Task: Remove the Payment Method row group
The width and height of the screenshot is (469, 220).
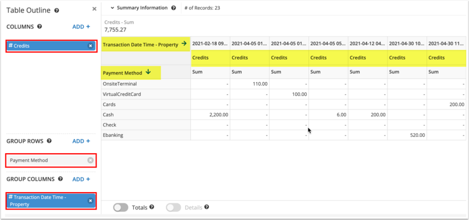Action: 91,160
